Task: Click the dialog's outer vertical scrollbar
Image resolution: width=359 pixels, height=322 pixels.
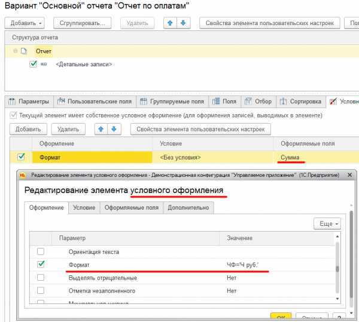Action: click(351, 255)
